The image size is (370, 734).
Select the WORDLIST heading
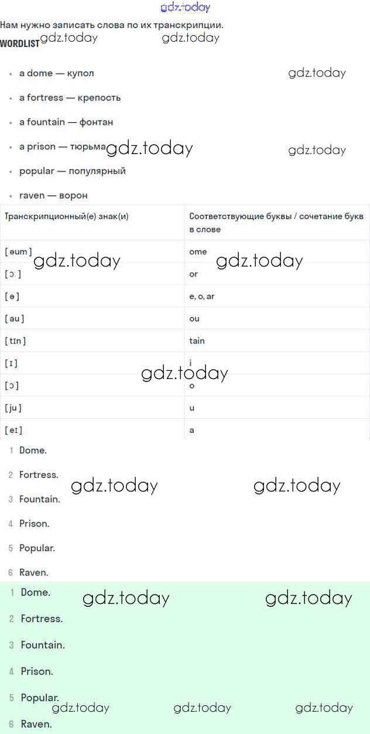tap(19, 43)
